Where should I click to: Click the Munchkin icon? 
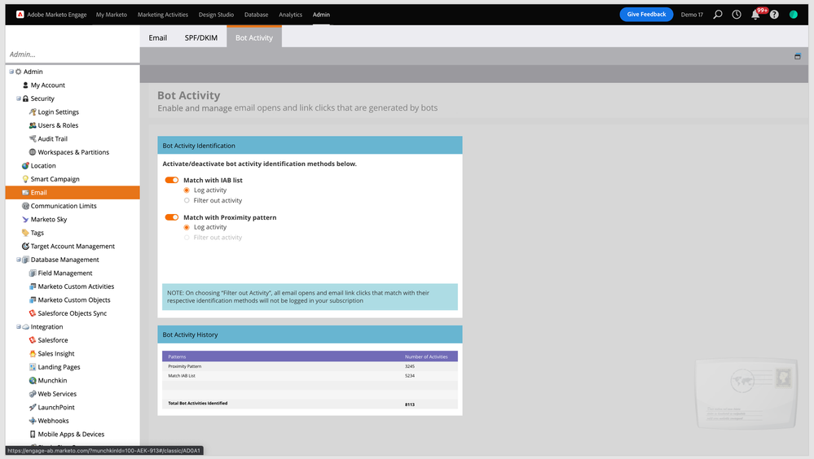point(33,381)
